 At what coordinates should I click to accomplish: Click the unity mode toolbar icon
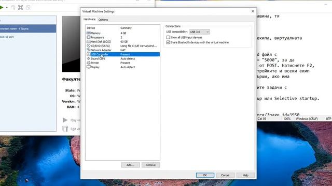click(28, 8)
